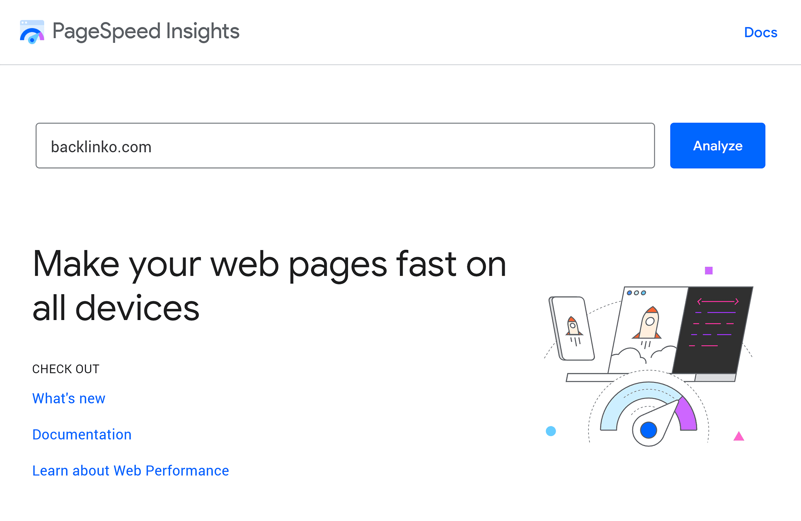Open Learn about Web Performance

pos(130,470)
